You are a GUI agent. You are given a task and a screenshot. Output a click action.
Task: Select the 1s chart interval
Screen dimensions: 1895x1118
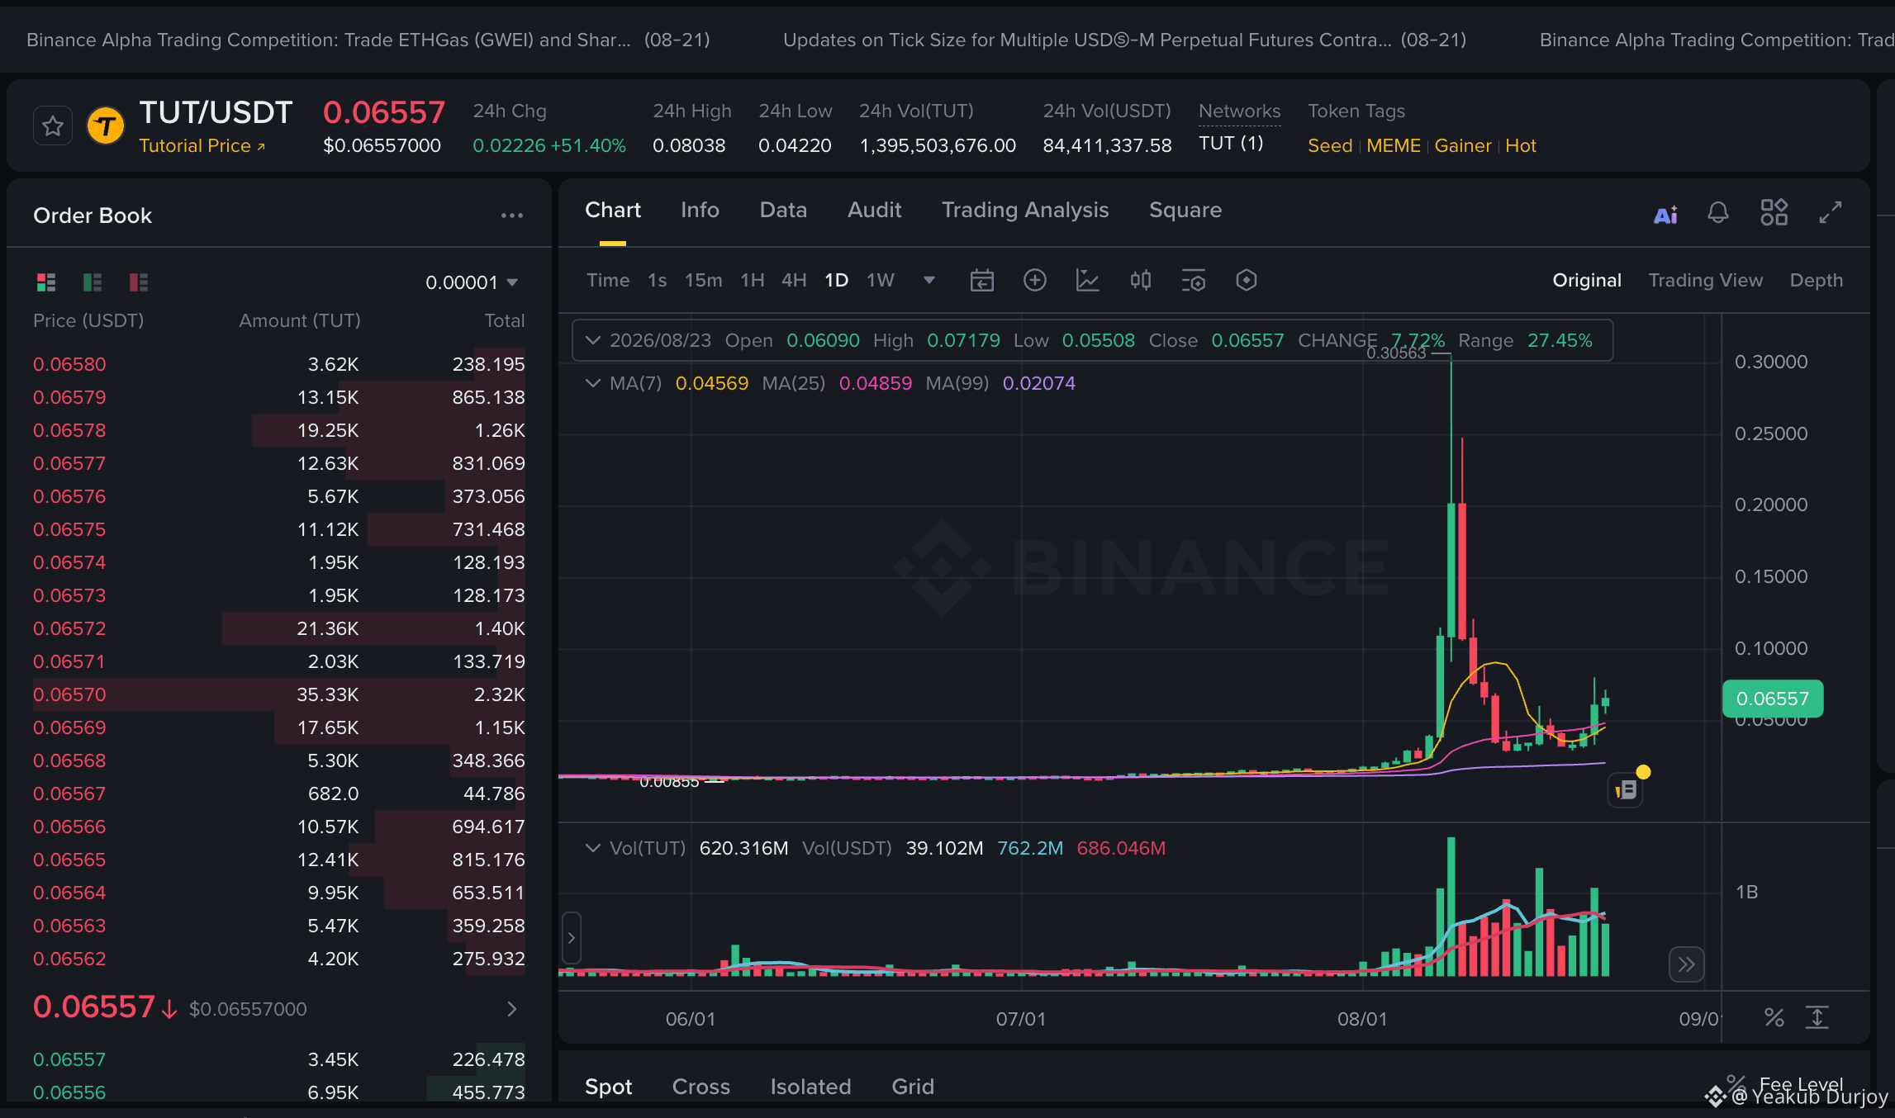tap(658, 281)
